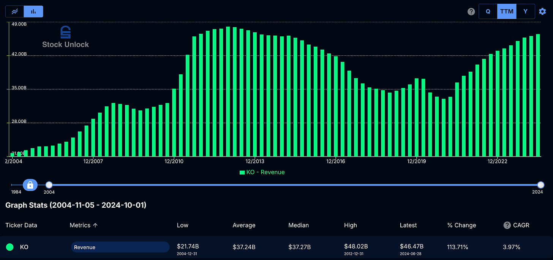Click the $37.24B average value
The width and height of the screenshot is (553, 260).
pos(244,247)
